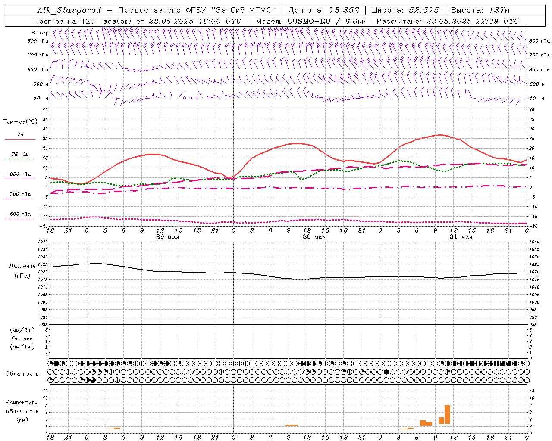
Task: Click the Высота: 137м value
Action: tap(480, 10)
